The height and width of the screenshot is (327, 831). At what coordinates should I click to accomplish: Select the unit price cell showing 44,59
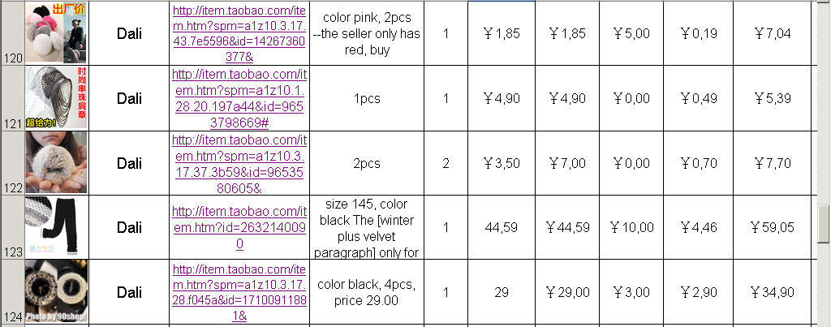pos(501,227)
